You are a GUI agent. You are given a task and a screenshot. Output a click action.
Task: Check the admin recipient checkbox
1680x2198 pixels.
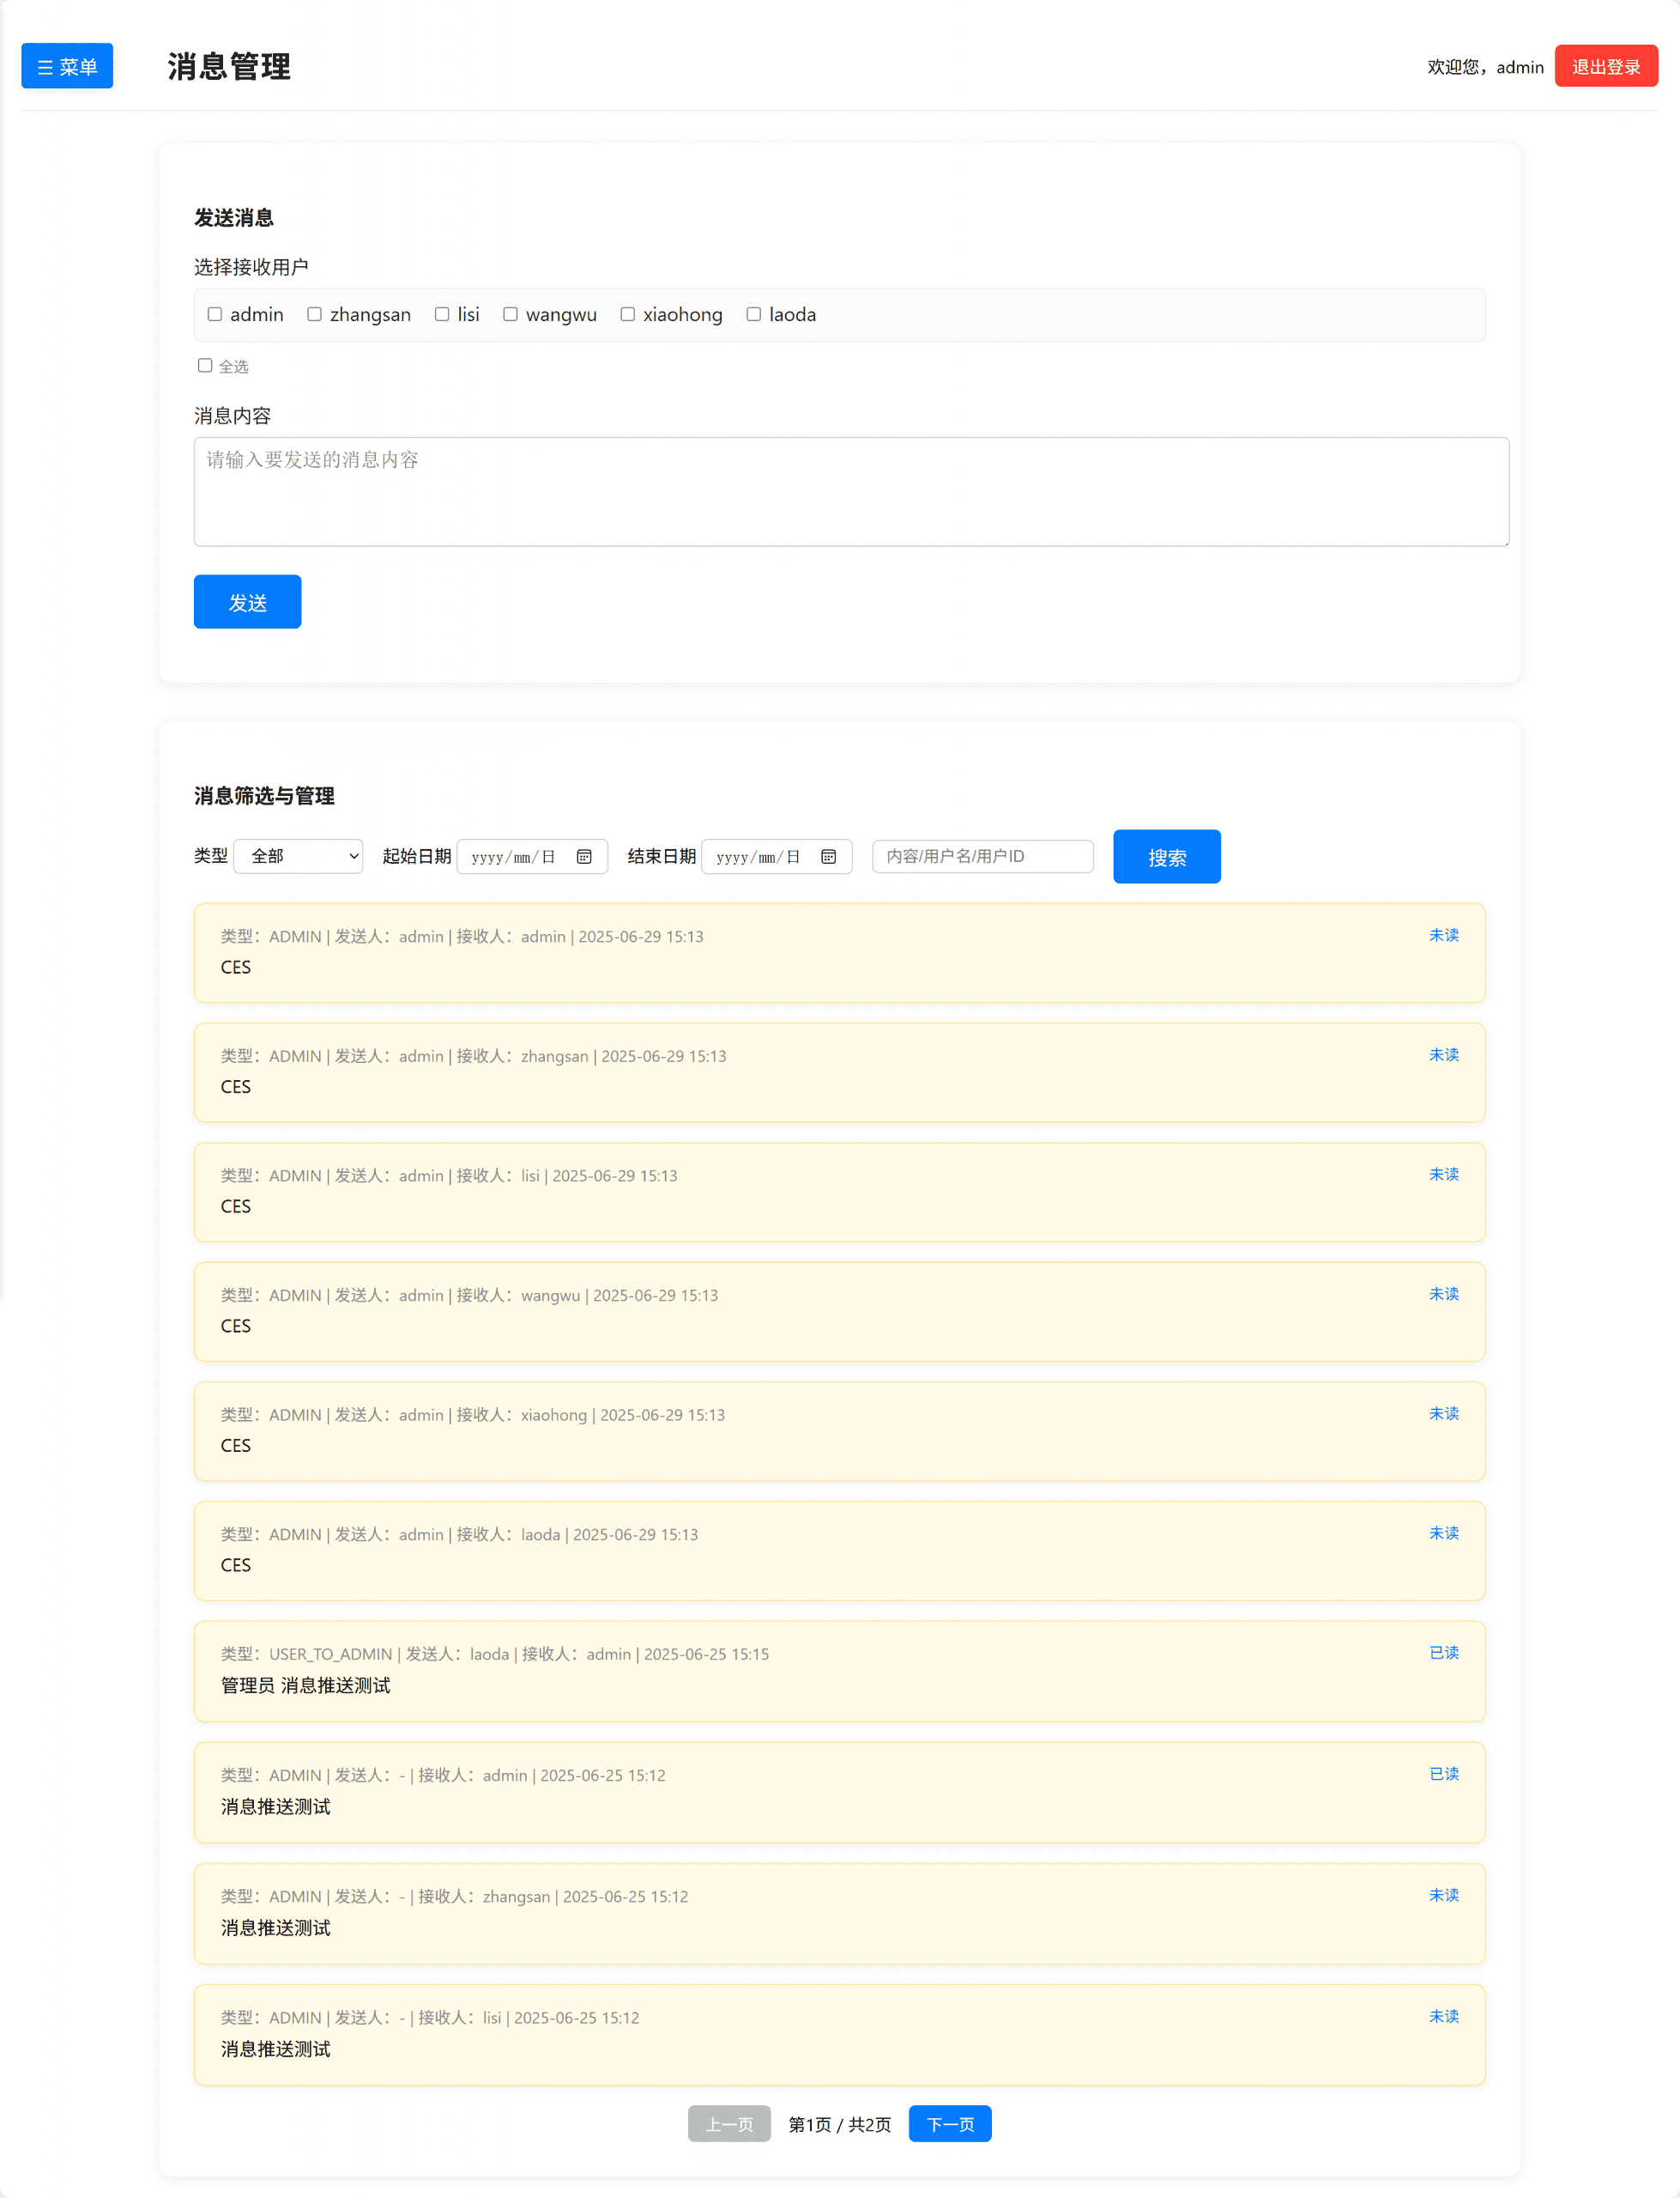[x=215, y=314]
